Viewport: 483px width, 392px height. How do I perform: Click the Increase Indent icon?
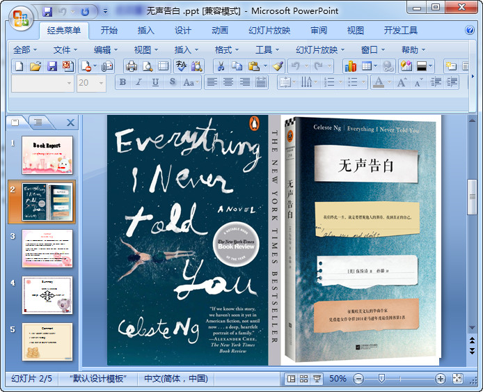click(452, 82)
